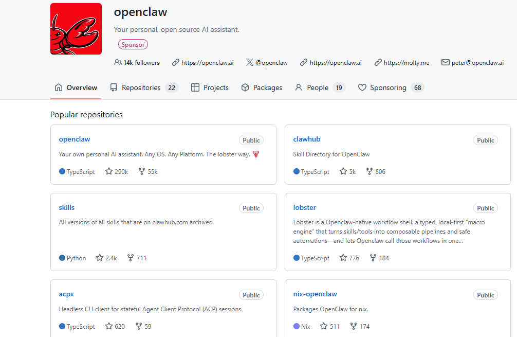Screen dimensions: 517x337
Task: Click the Packages box icon
Action: tap(245, 87)
